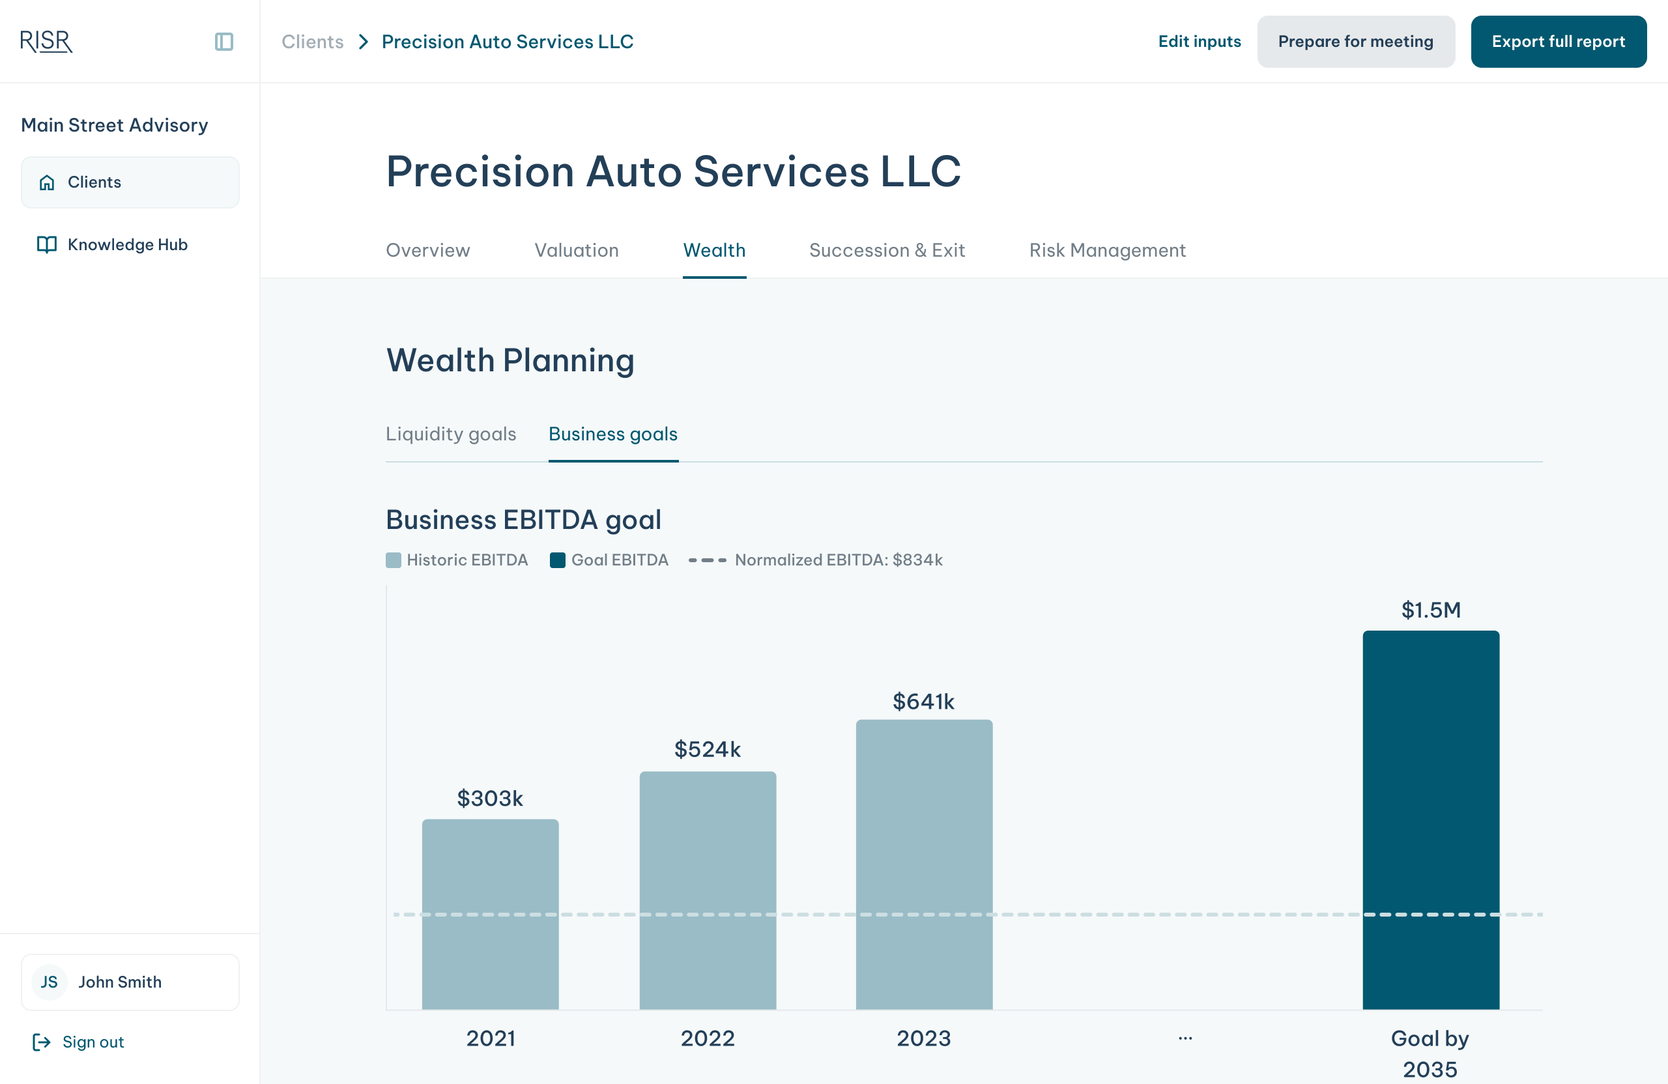
Task: Click the ellipsis between 2023 and goal
Action: (1185, 1038)
